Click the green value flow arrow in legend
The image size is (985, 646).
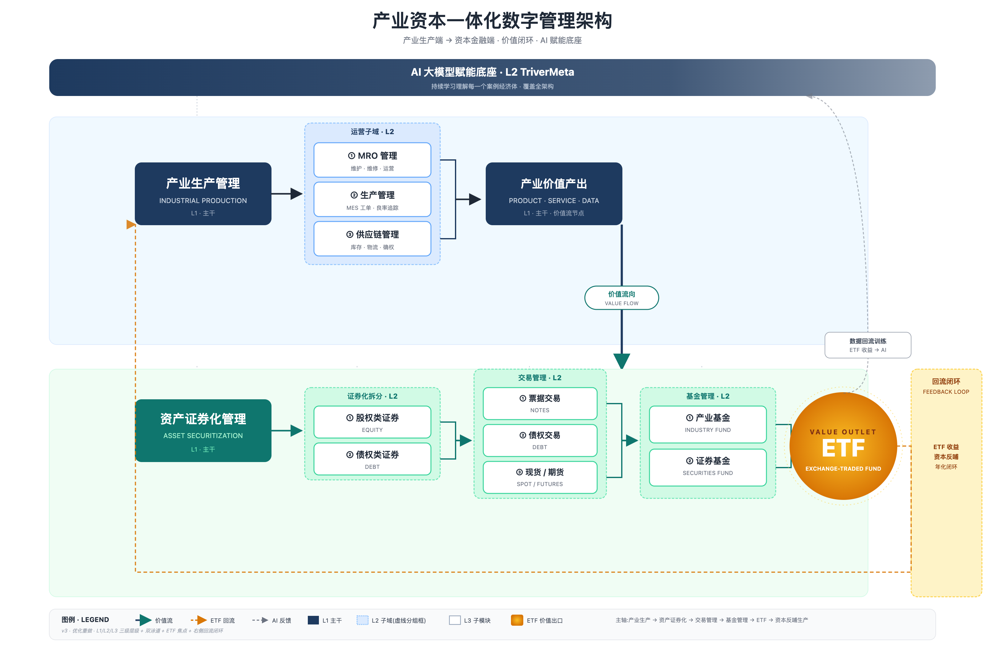(143, 620)
